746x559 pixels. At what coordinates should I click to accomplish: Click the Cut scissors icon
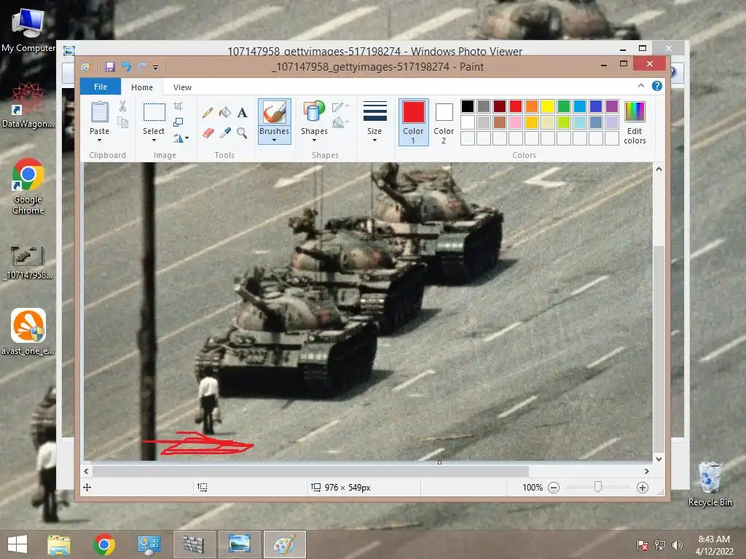click(x=122, y=106)
